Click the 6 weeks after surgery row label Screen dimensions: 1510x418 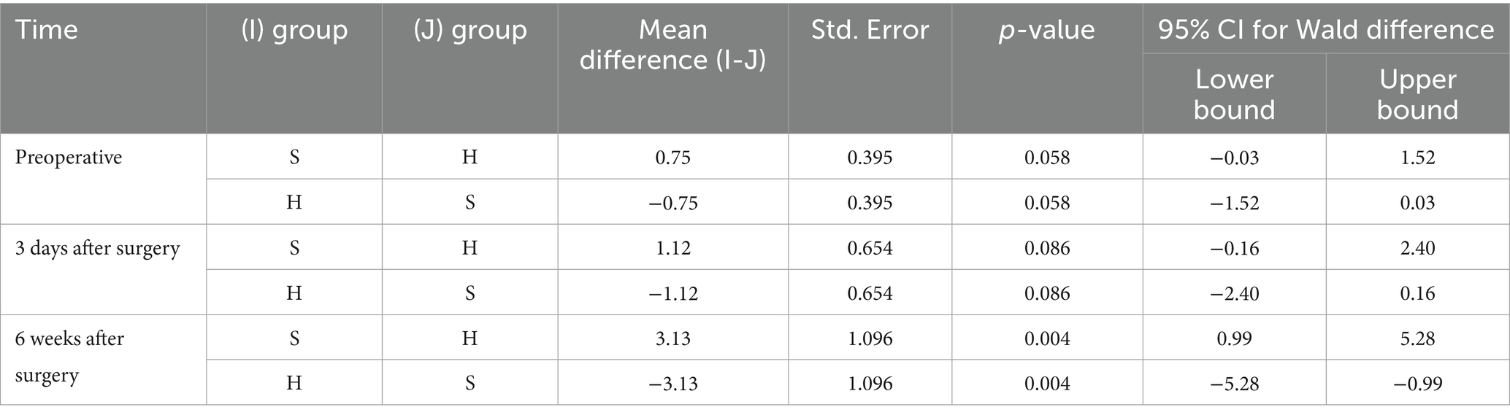pyautogui.click(x=69, y=357)
